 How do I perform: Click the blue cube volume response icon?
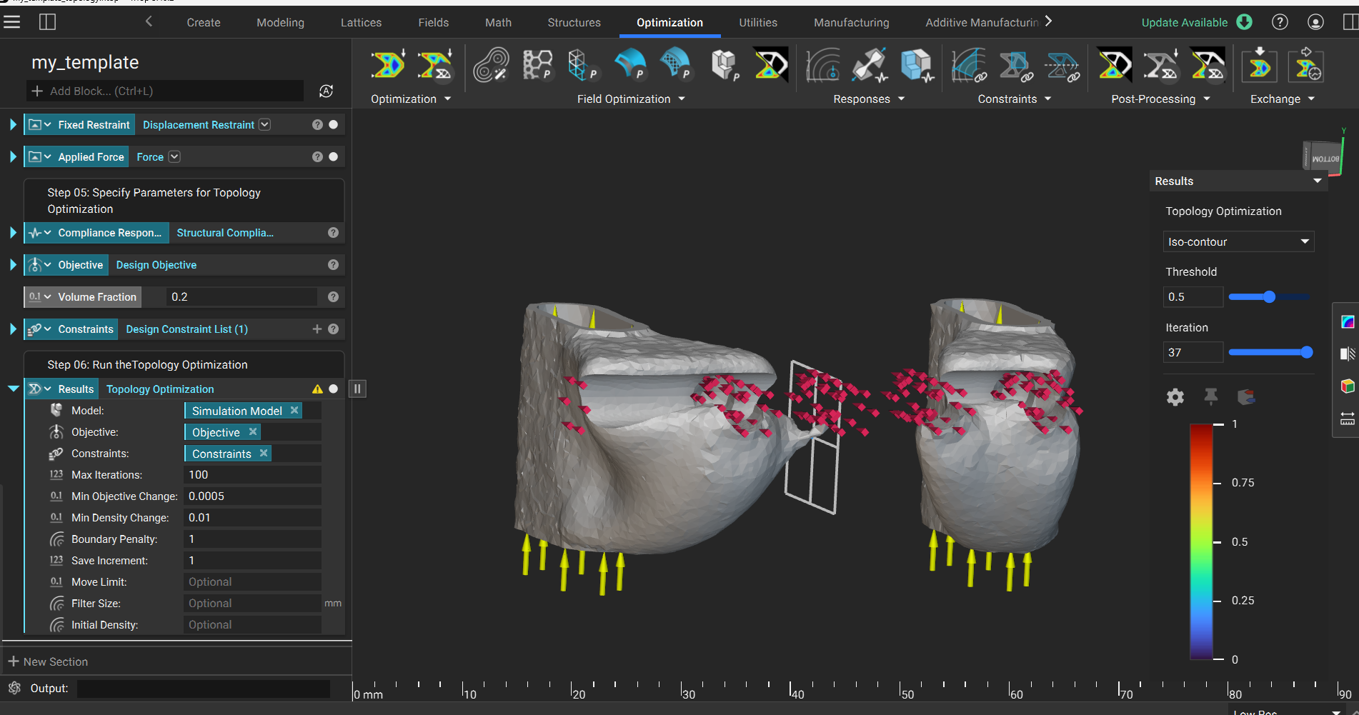click(x=917, y=65)
